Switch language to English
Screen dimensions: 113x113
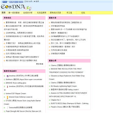[x=16, y=2]
